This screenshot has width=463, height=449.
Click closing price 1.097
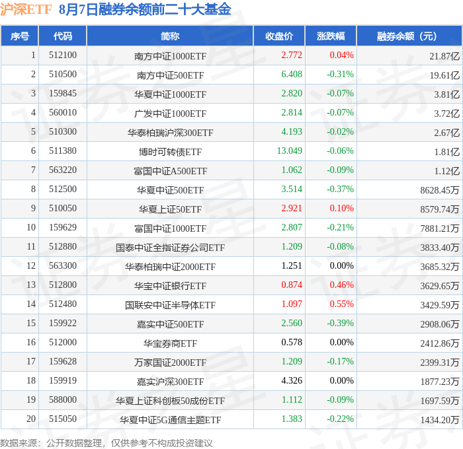292,304
